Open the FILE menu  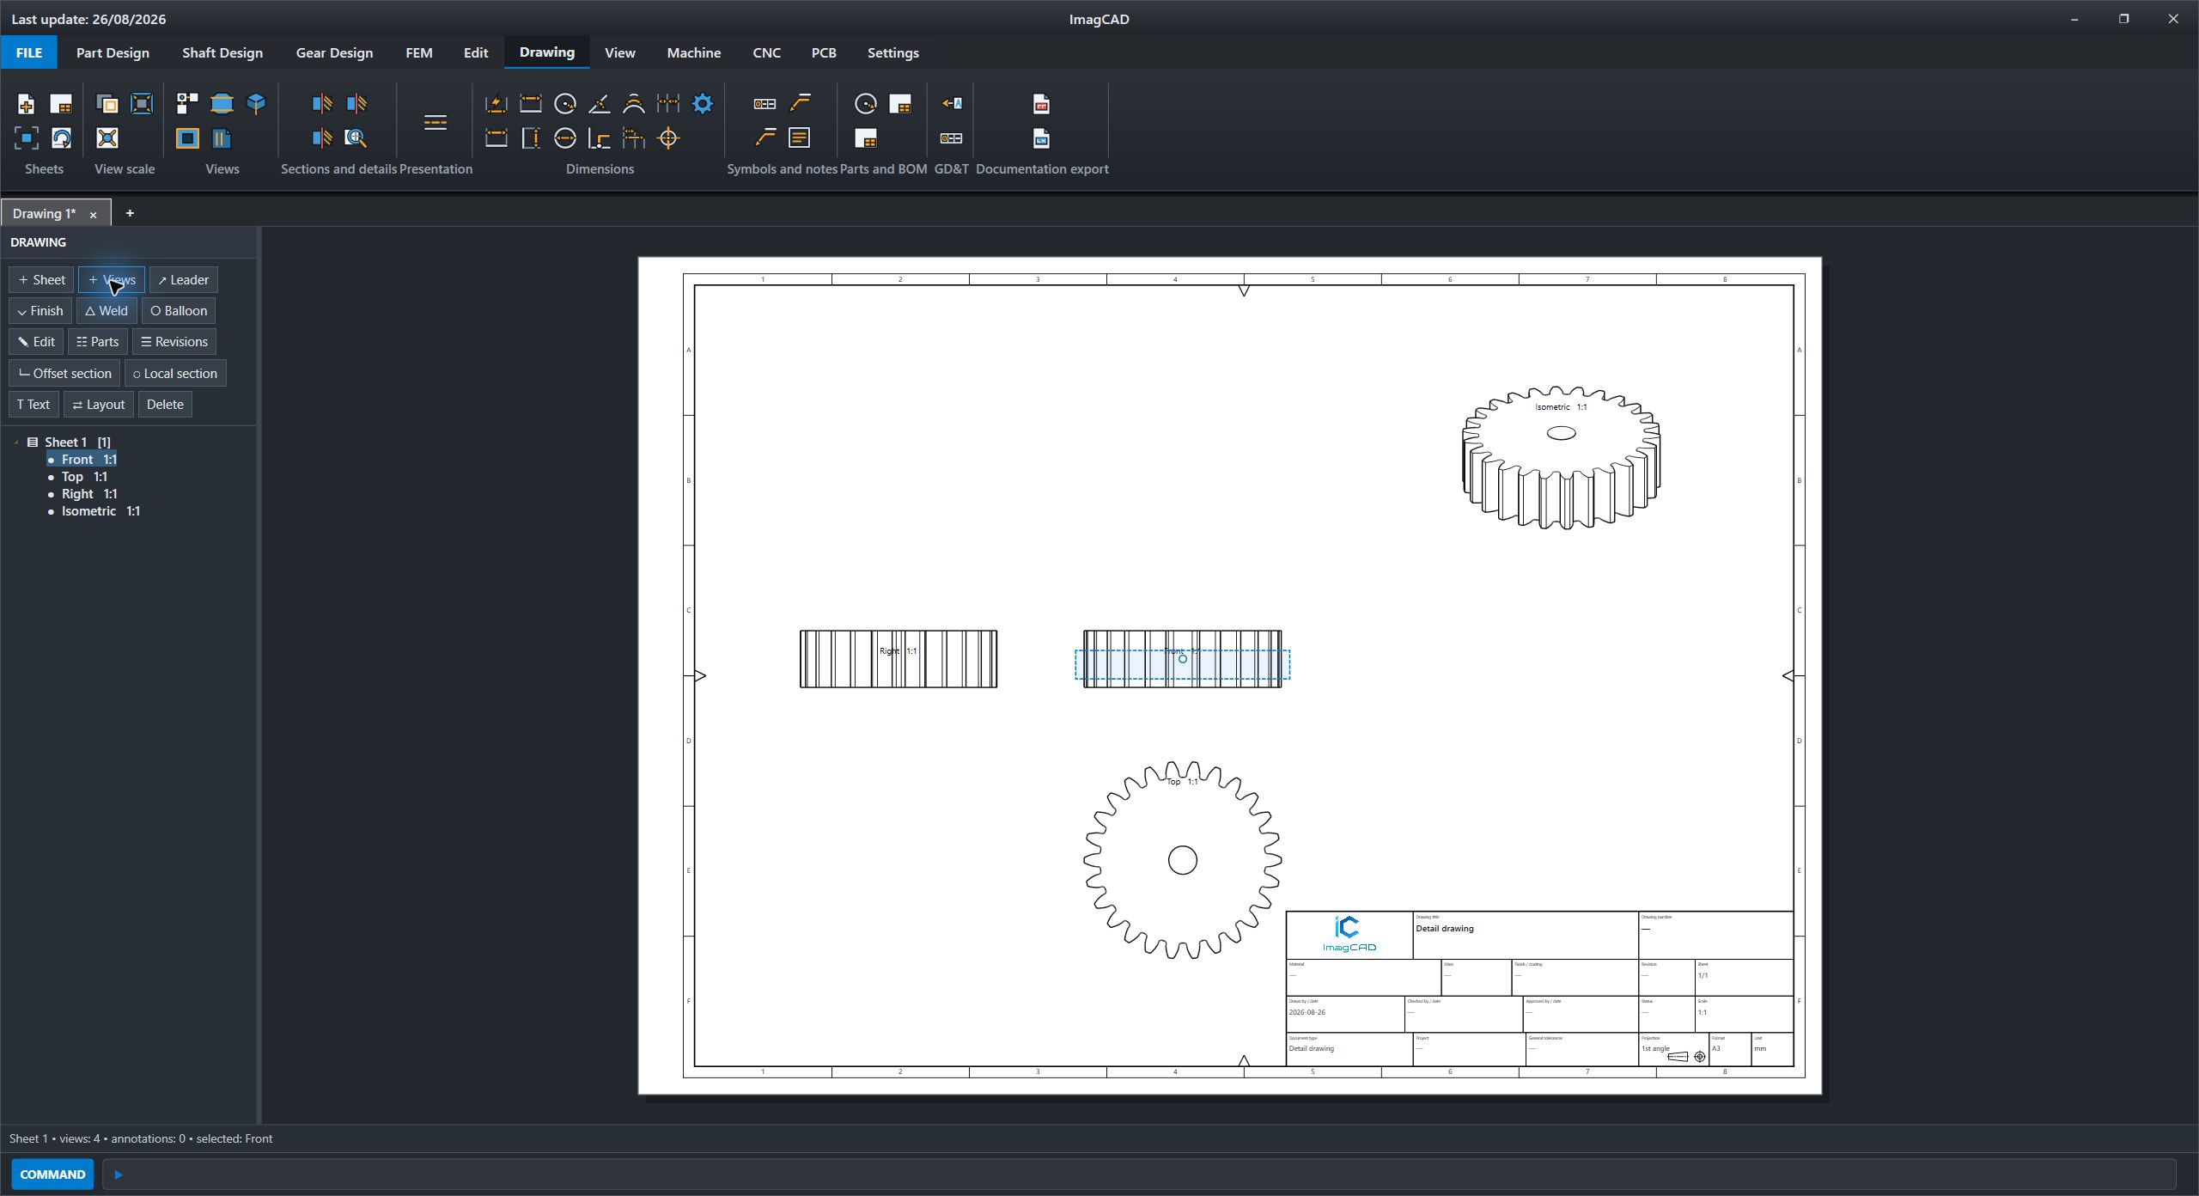pyautogui.click(x=28, y=52)
